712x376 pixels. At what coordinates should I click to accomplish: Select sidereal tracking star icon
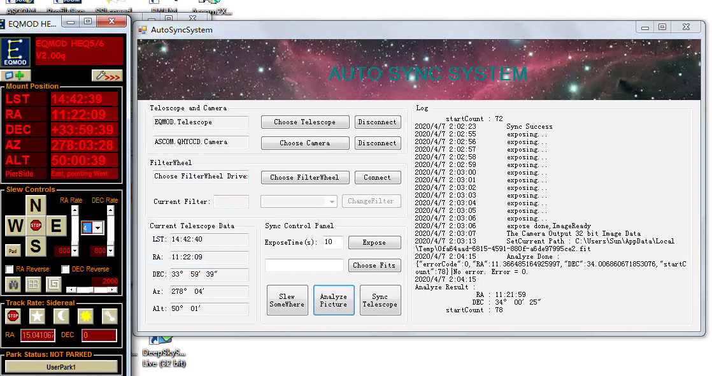point(38,315)
